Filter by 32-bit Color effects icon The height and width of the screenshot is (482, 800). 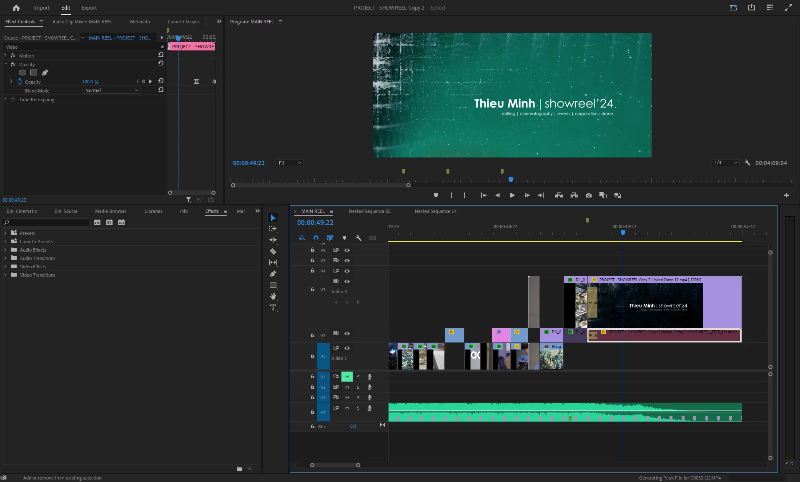[109, 222]
